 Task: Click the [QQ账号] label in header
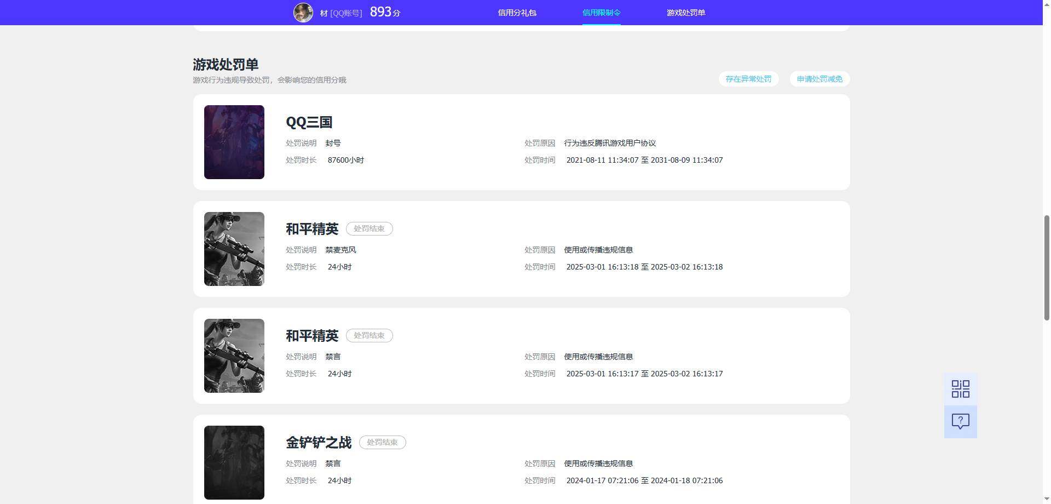tap(346, 13)
